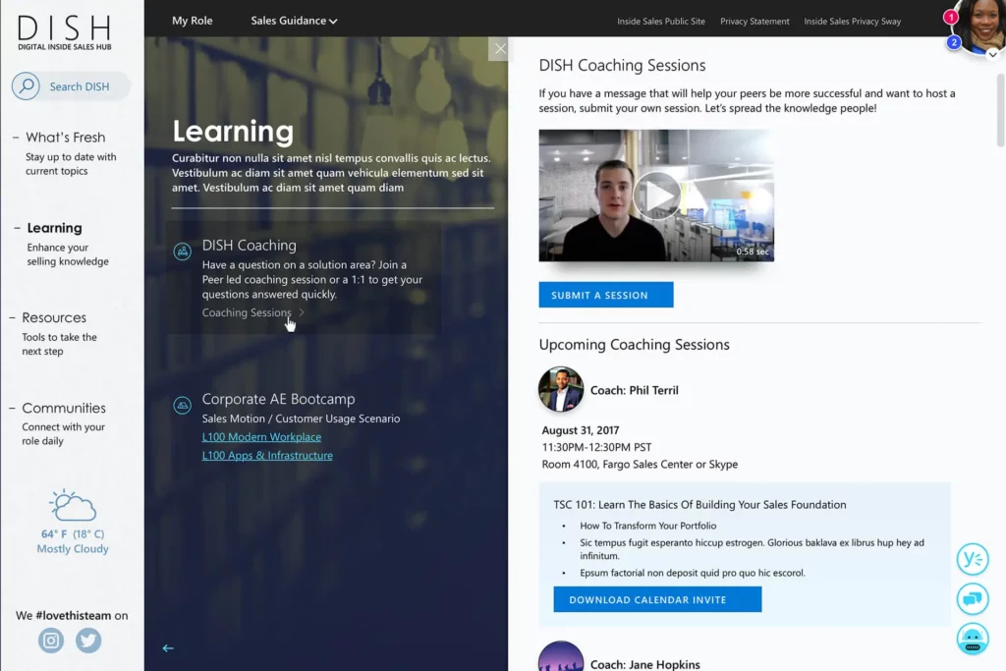Click Download Calendar Invite button
Viewport: 1006px width, 671px height.
click(657, 599)
